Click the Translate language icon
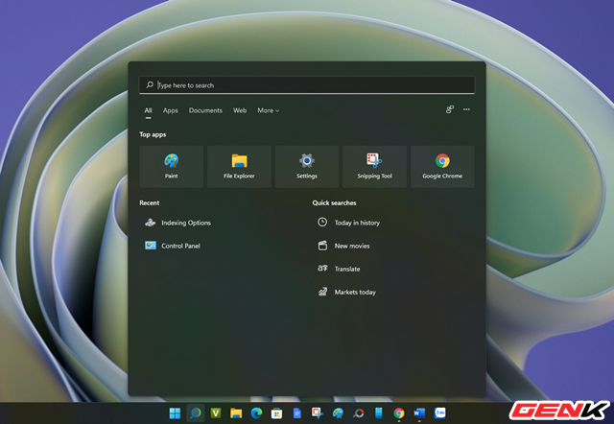The height and width of the screenshot is (424, 614). click(322, 269)
